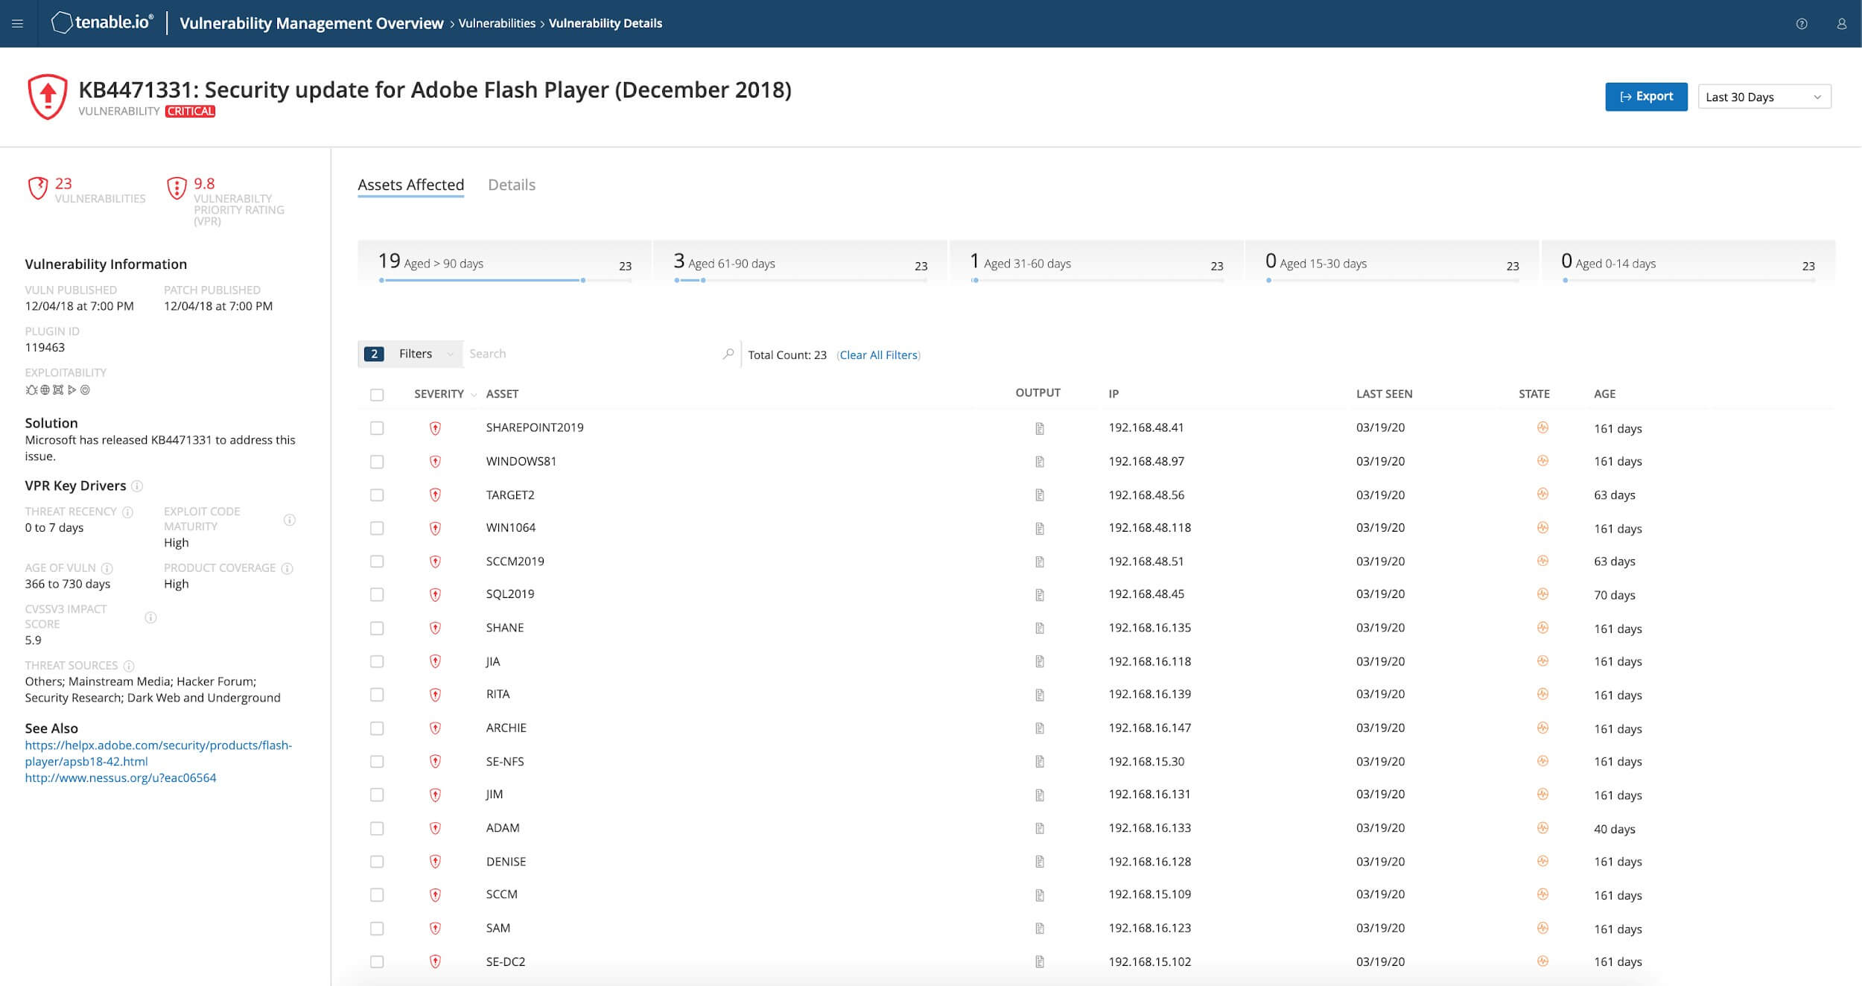Click the help question mark icon
The height and width of the screenshot is (986, 1862).
[1801, 24]
